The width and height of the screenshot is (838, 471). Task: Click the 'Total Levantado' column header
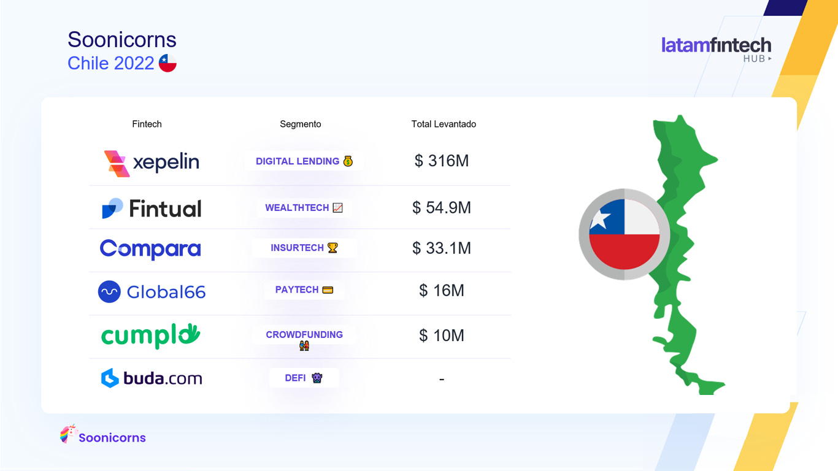pyautogui.click(x=444, y=124)
